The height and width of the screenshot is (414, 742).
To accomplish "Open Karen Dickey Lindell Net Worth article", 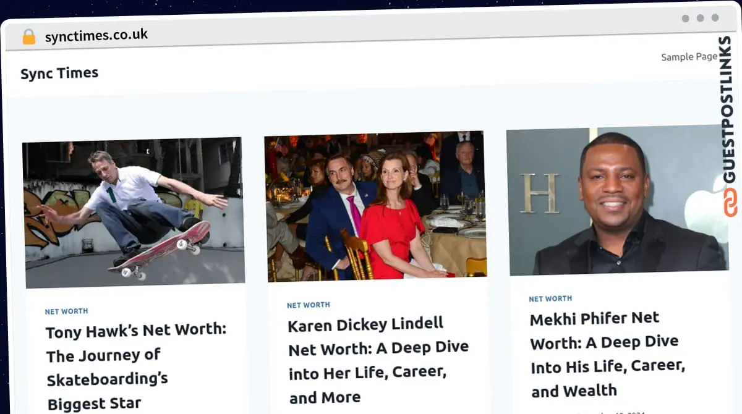I will pos(378,361).
